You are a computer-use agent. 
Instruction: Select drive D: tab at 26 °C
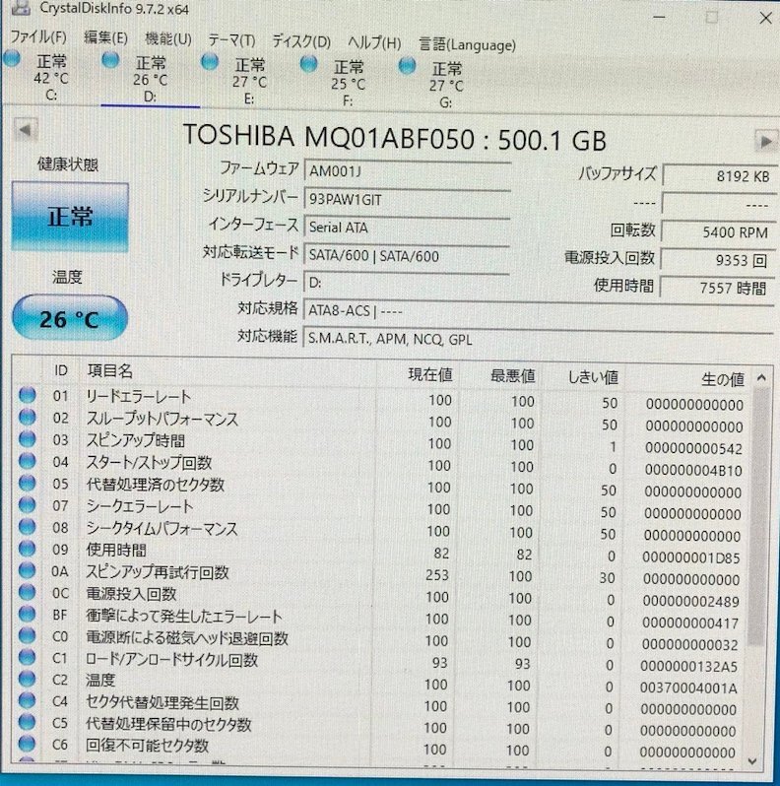[151, 79]
